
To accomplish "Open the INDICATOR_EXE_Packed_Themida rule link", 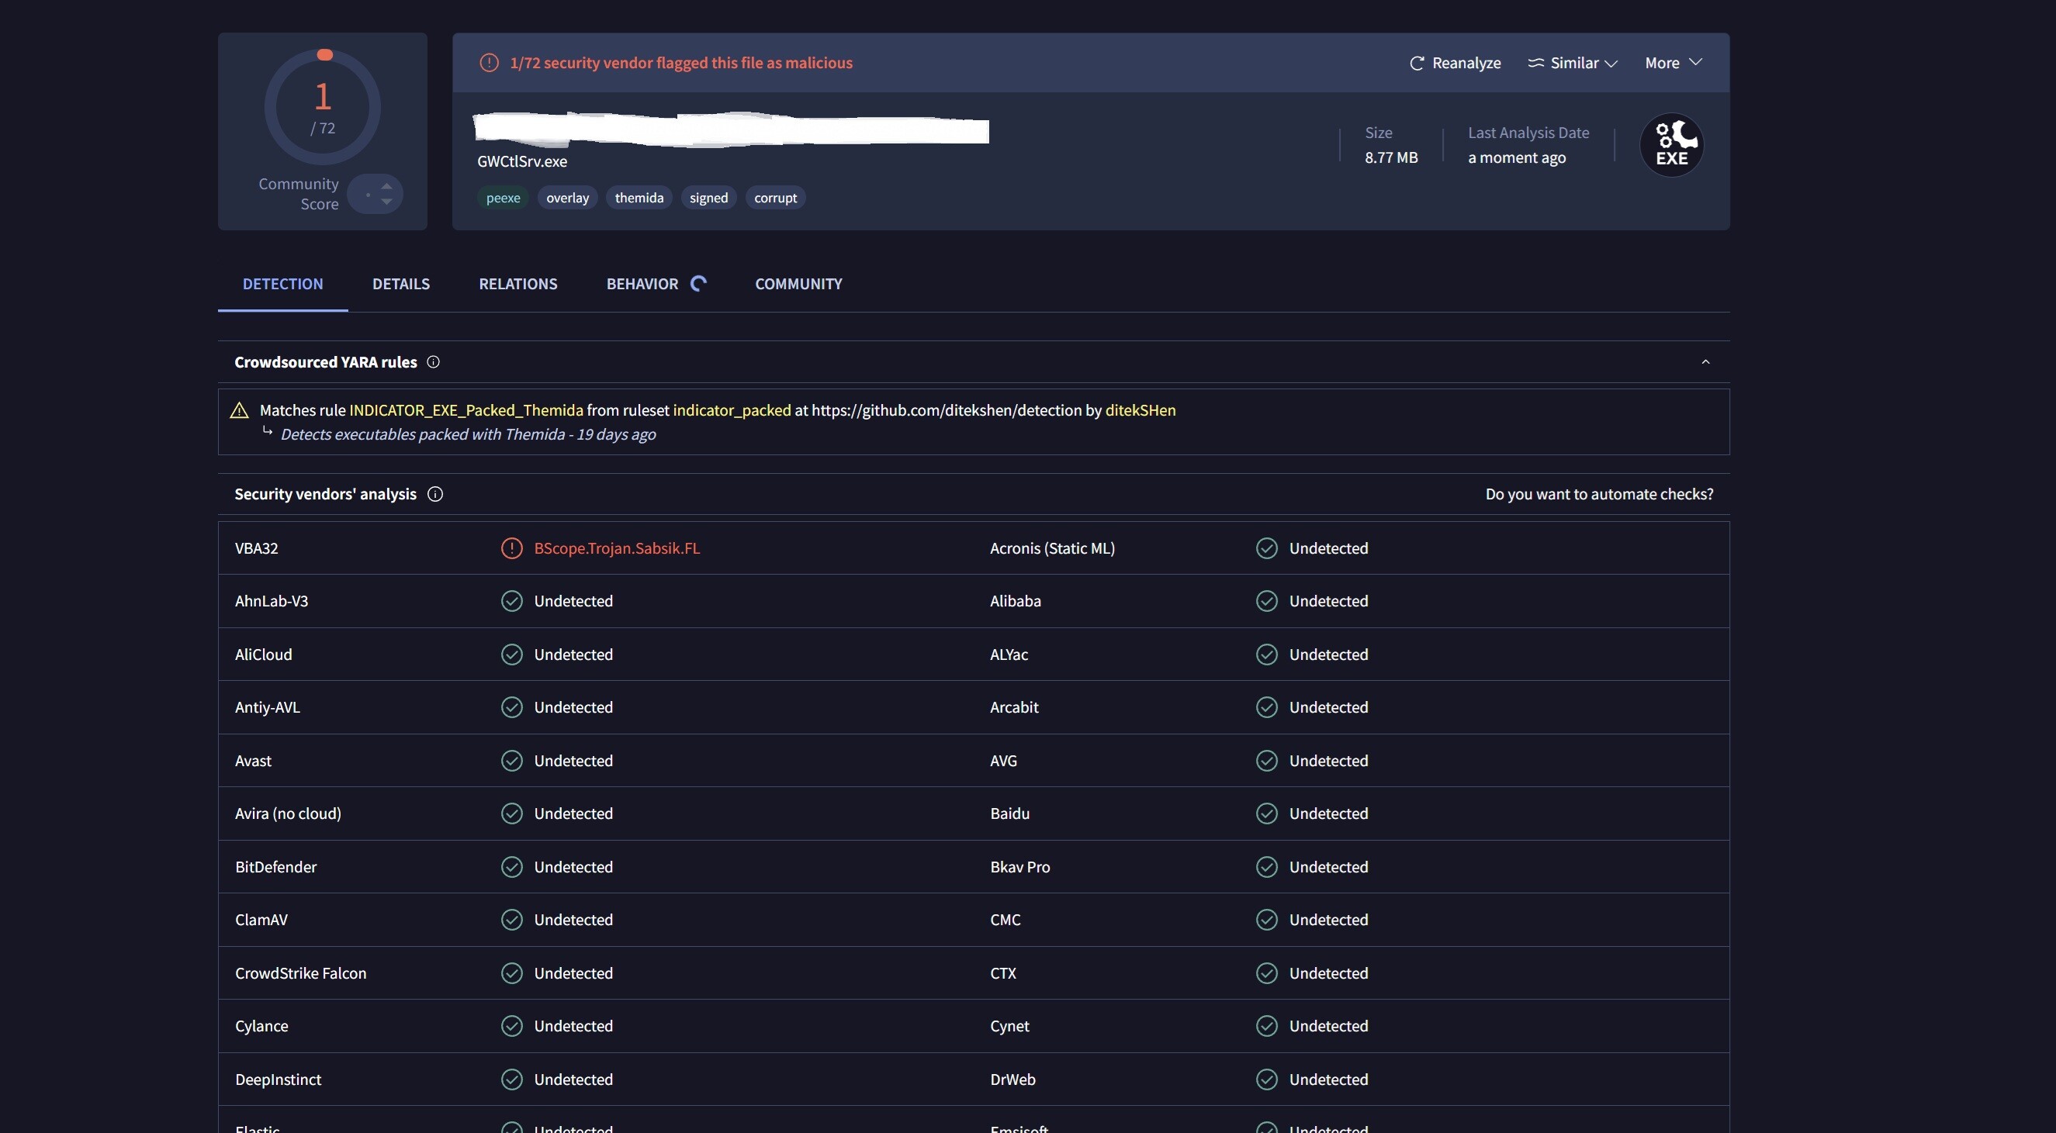I will click(x=466, y=410).
